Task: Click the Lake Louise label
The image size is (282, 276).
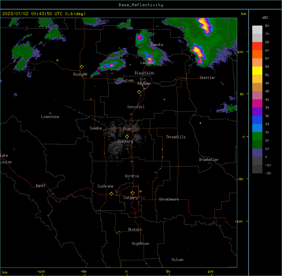Action: (5, 159)
